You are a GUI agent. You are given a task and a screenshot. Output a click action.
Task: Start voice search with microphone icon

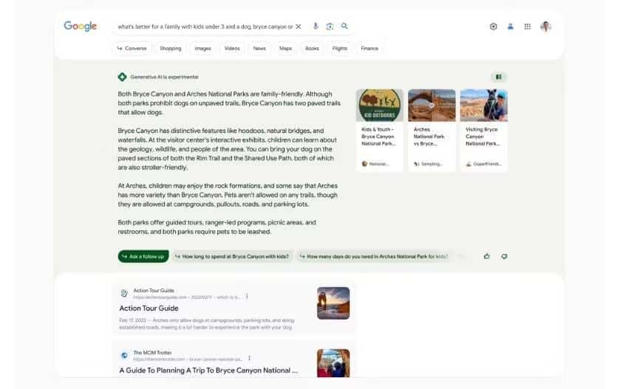coord(316,26)
